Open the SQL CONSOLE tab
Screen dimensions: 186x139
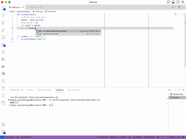[73, 90]
